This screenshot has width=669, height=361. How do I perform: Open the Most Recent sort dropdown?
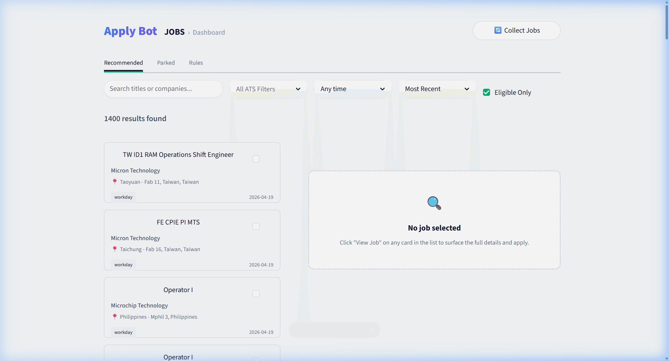437,89
